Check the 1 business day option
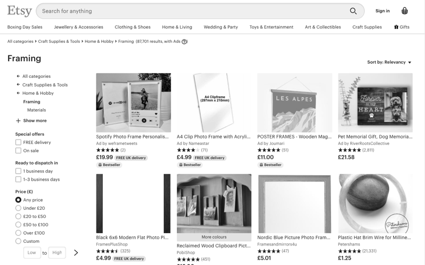This screenshot has width=425, height=265. point(18,171)
